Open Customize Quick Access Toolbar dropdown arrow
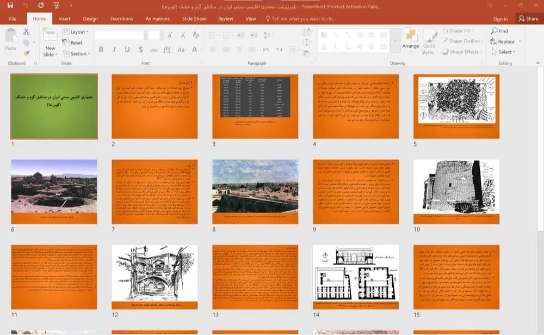Screen dimensions: 544x335 (71, 5)
